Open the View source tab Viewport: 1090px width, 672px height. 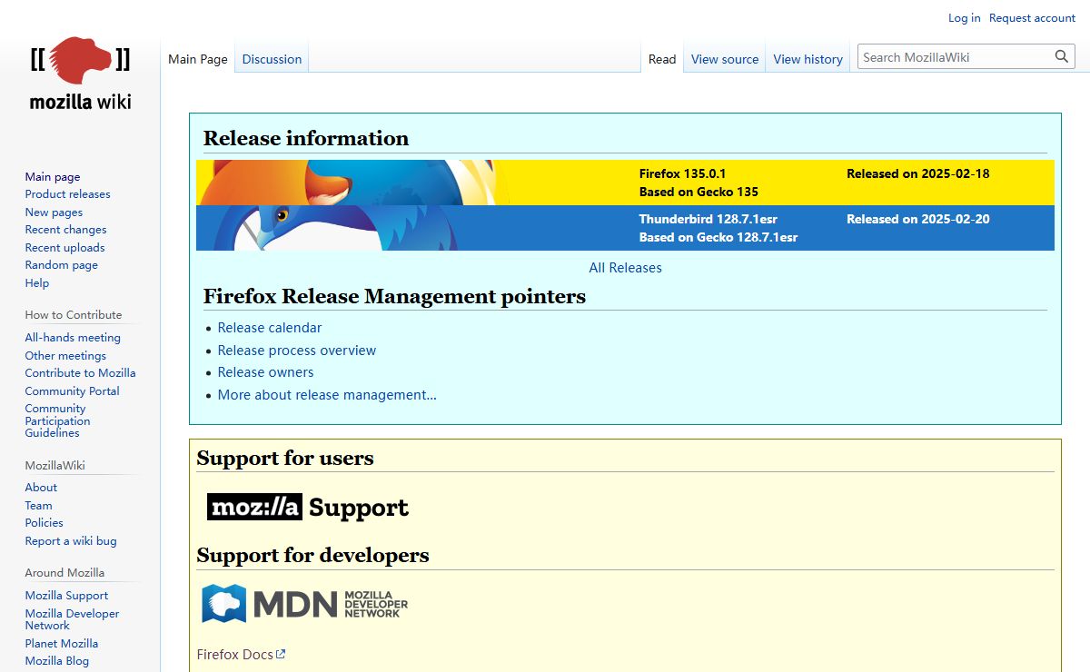tap(725, 59)
